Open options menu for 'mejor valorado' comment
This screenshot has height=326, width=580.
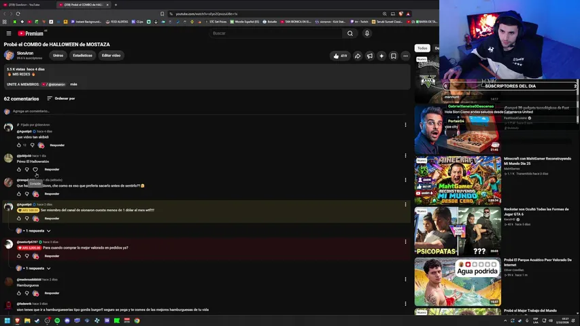pyautogui.click(x=405, y=242)
